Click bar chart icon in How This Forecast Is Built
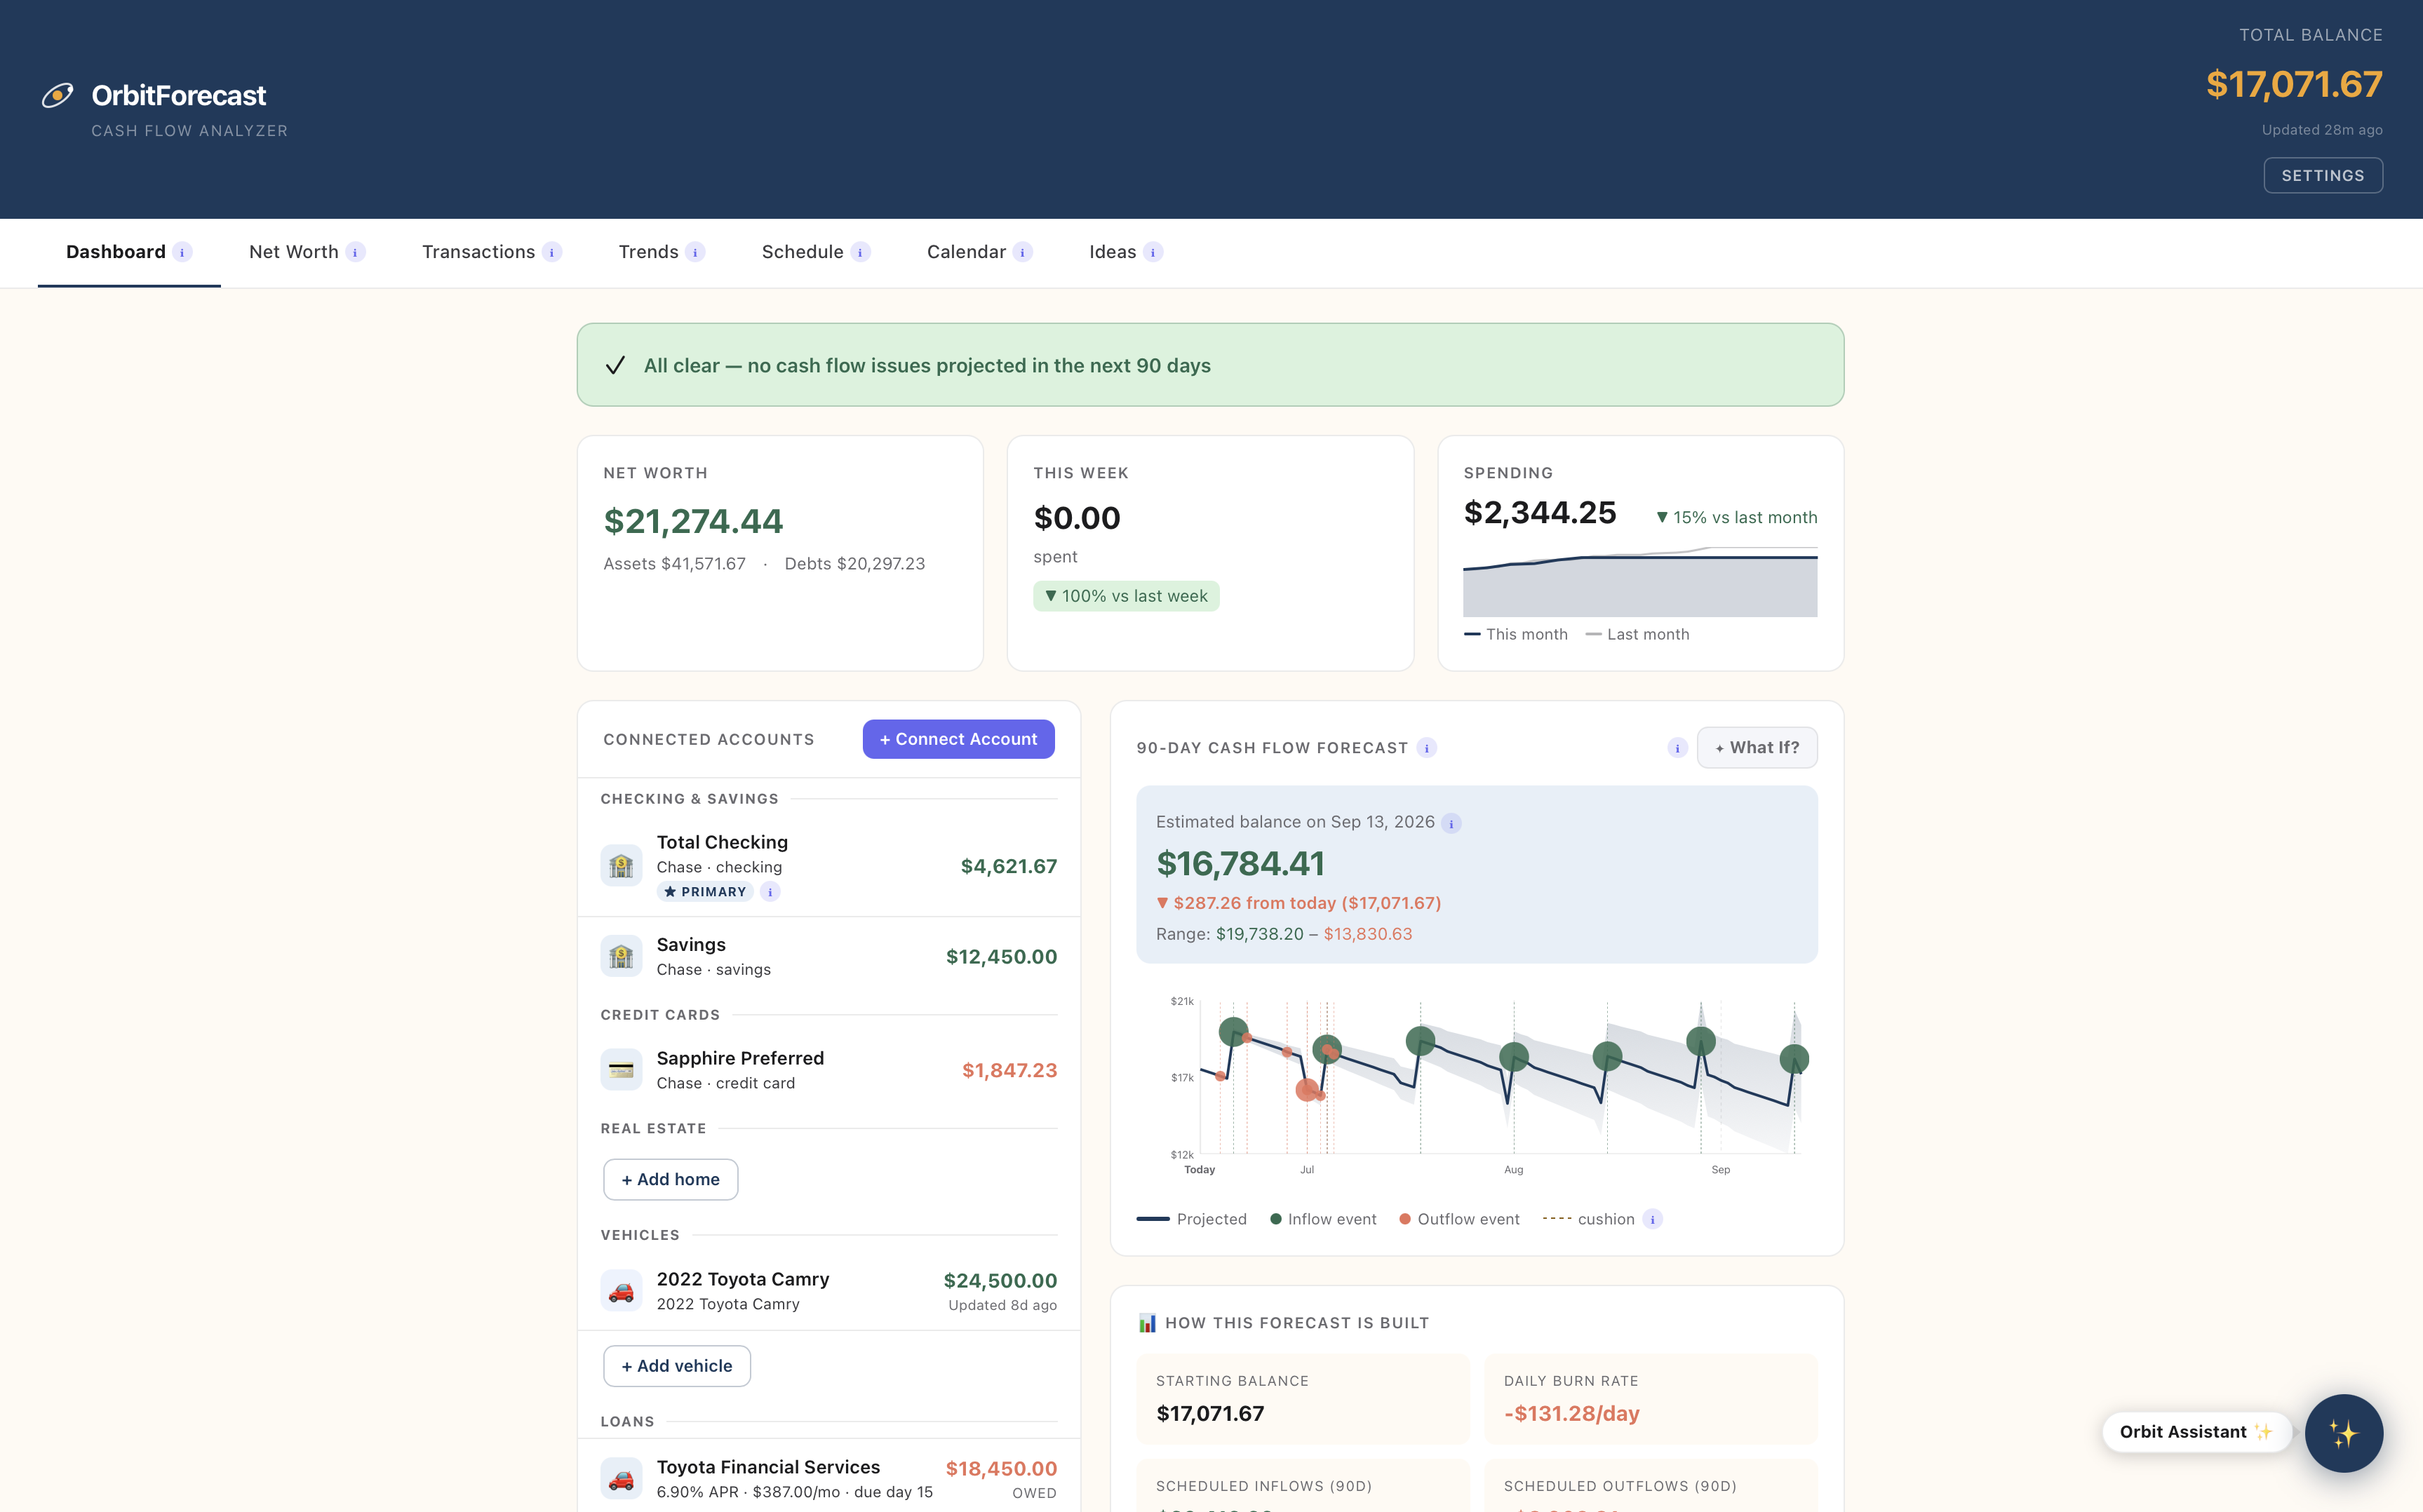The image size is (2423, 1512). [x=1147, y=1323]
